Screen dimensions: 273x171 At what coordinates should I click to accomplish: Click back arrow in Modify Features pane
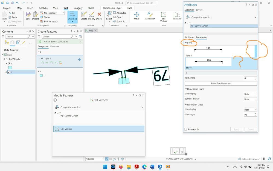[x=55, y=100]
